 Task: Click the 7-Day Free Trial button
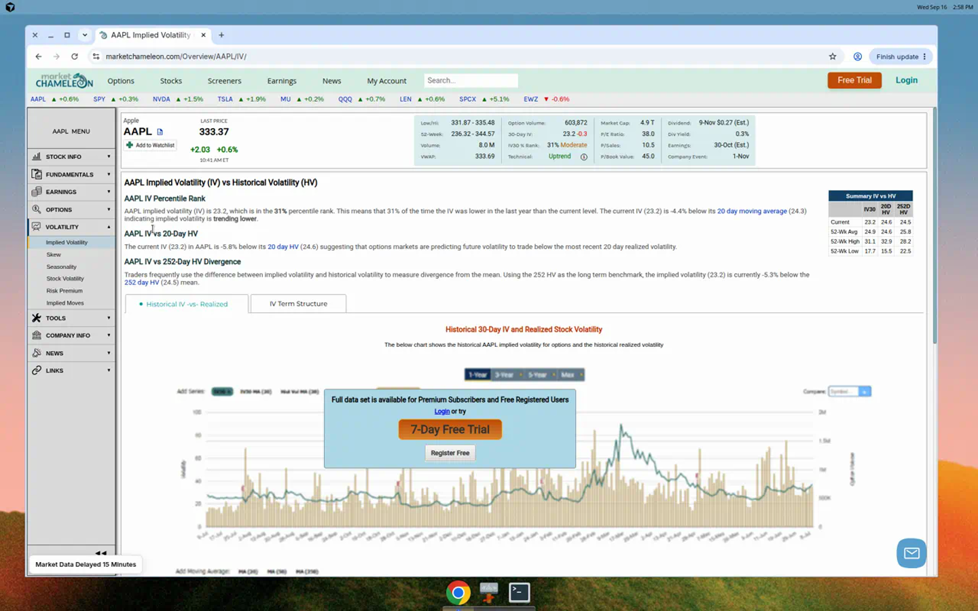point(450,429)
